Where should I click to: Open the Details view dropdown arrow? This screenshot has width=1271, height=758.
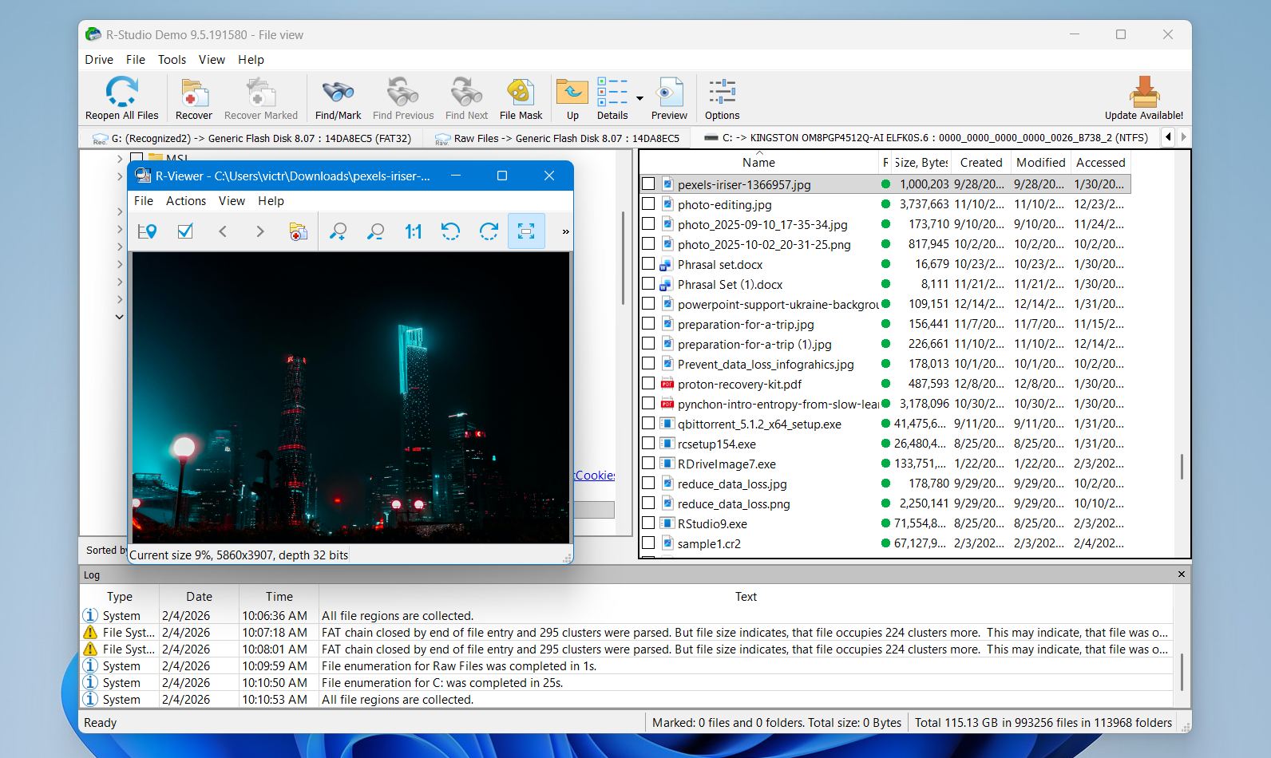639,98
